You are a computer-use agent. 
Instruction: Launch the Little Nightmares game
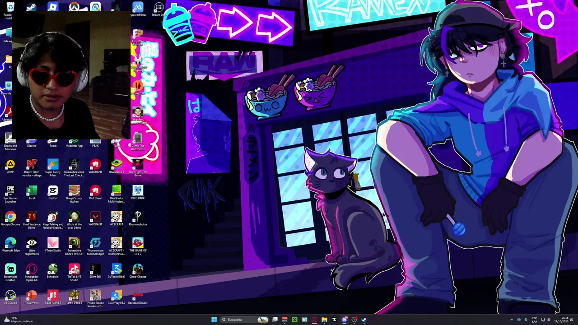[32, 246]
